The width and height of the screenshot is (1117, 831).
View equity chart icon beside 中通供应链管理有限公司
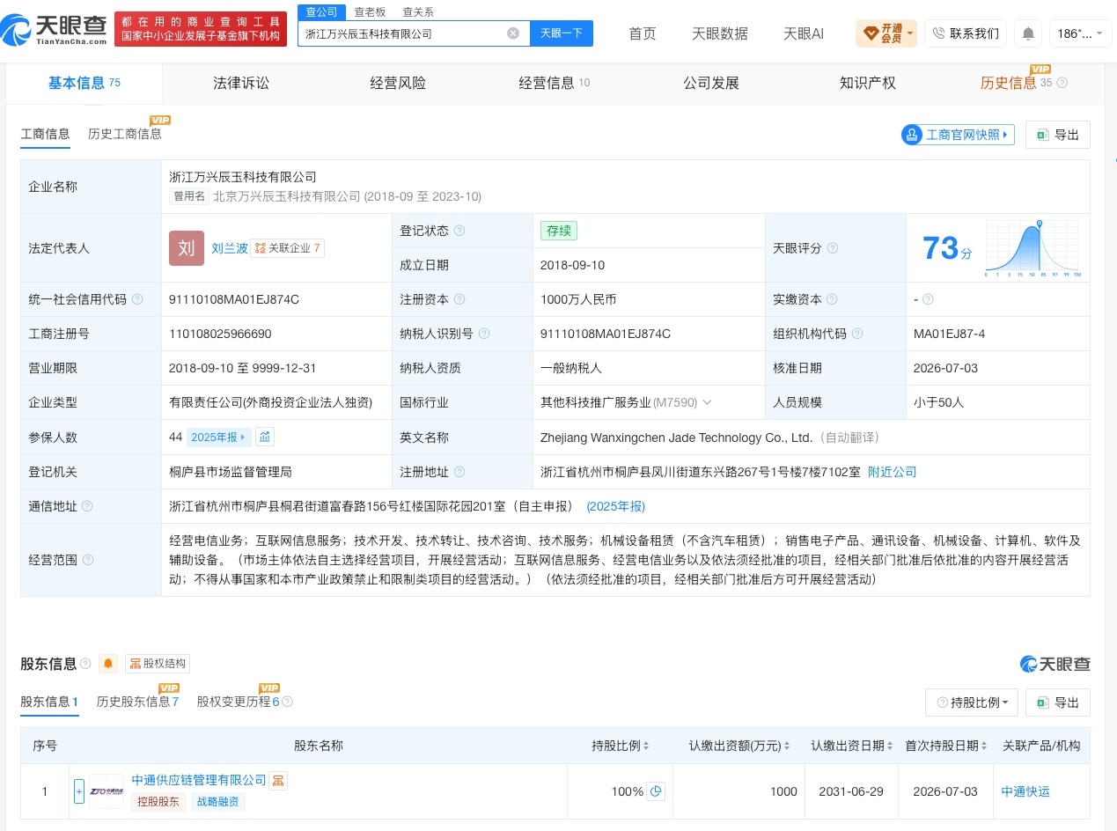[278, 780]
